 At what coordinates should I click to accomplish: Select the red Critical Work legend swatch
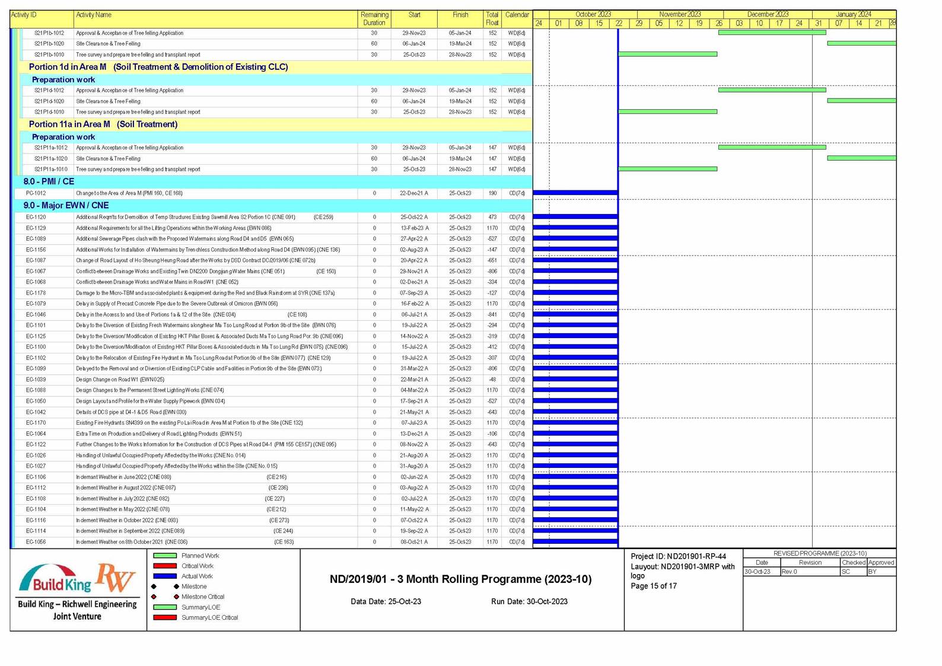tap(165, 566)
